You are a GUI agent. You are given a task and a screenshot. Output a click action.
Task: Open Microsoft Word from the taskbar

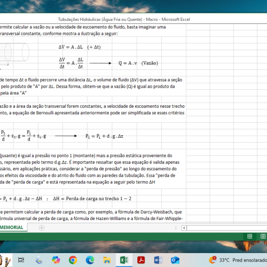[x=158, y=260]
